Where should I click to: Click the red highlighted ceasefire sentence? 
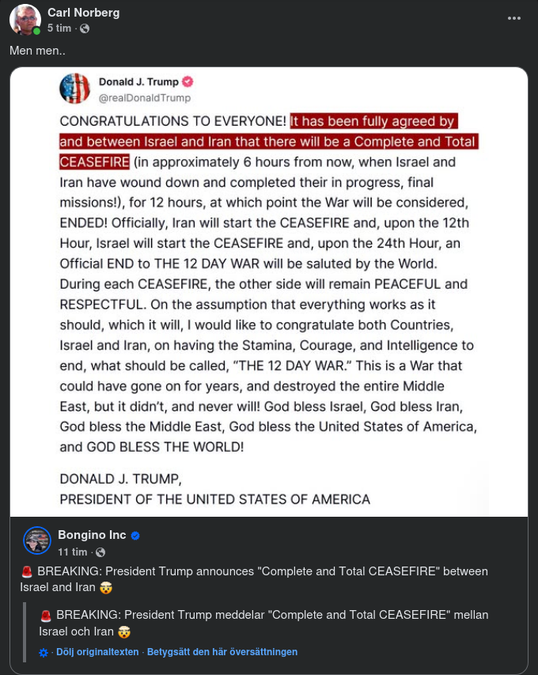372,123
